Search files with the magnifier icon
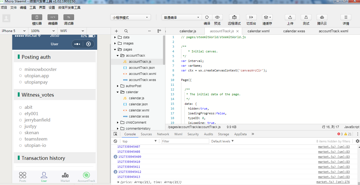This screenshot has height=185, width=360. (x=126, y=31)
